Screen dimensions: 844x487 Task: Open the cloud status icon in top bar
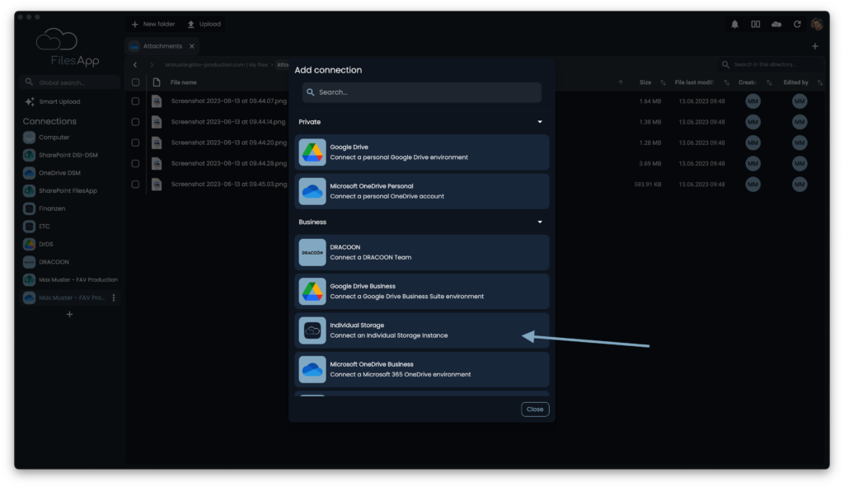pyautogui.click(x=776, y=24)
